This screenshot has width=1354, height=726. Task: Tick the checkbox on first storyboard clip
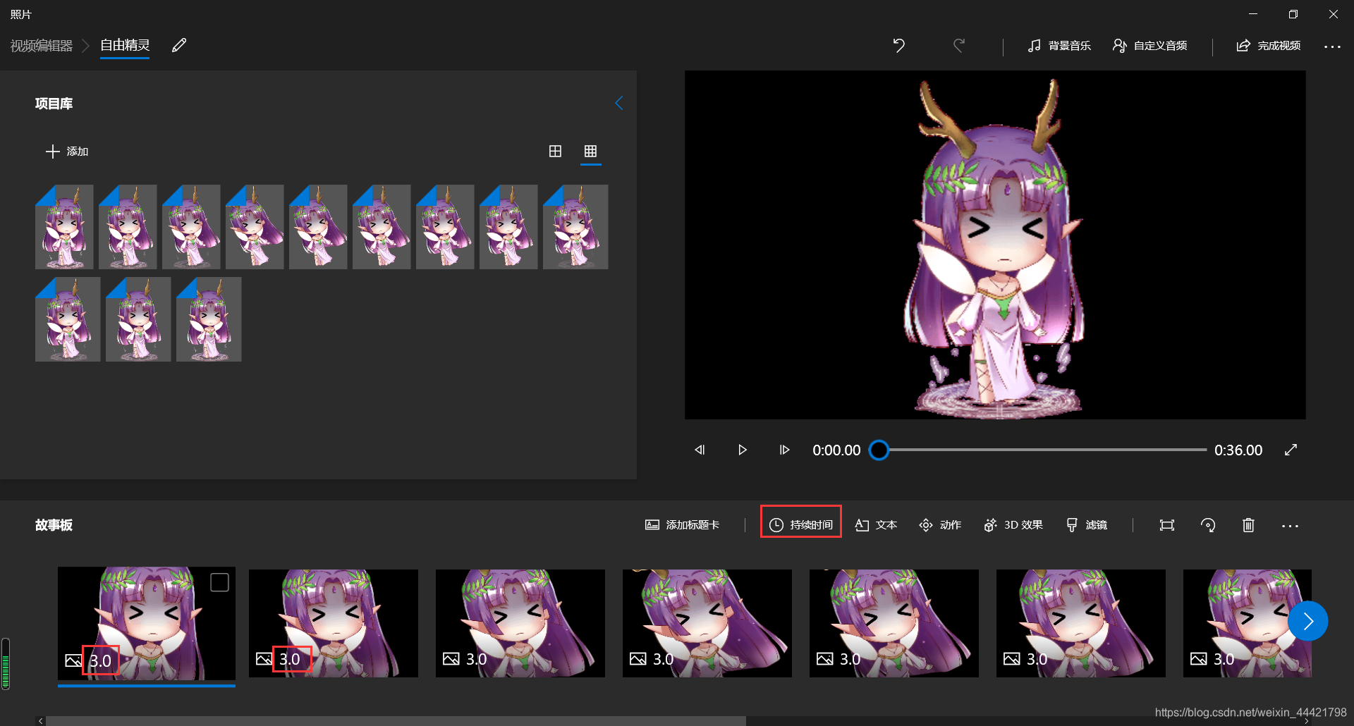tap(219, 582)
